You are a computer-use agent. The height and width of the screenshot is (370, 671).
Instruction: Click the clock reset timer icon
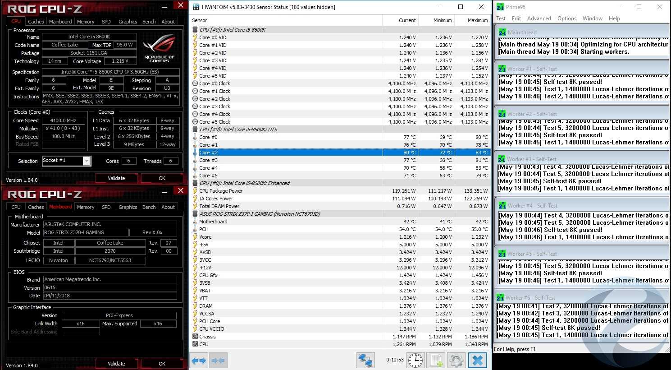(x=415, y=361)
